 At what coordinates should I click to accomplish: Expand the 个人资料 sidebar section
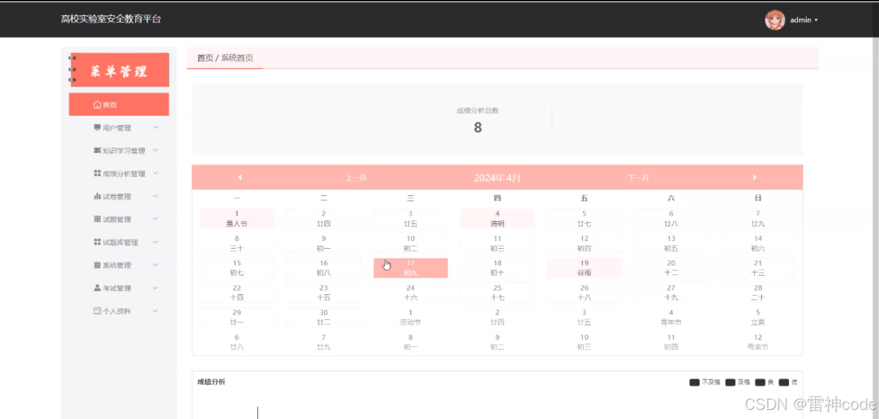(155, 310)
